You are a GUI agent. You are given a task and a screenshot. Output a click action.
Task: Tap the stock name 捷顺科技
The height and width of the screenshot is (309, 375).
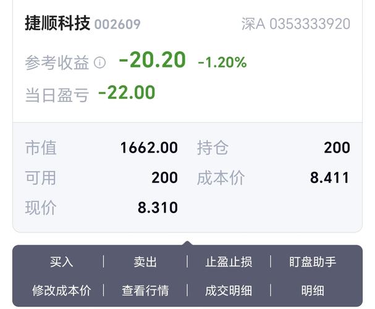pyautogui.click(x=57, y=23)
